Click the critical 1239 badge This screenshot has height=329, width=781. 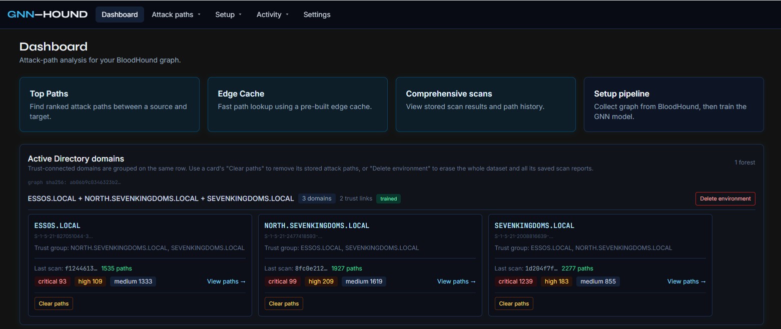point(516,281)
